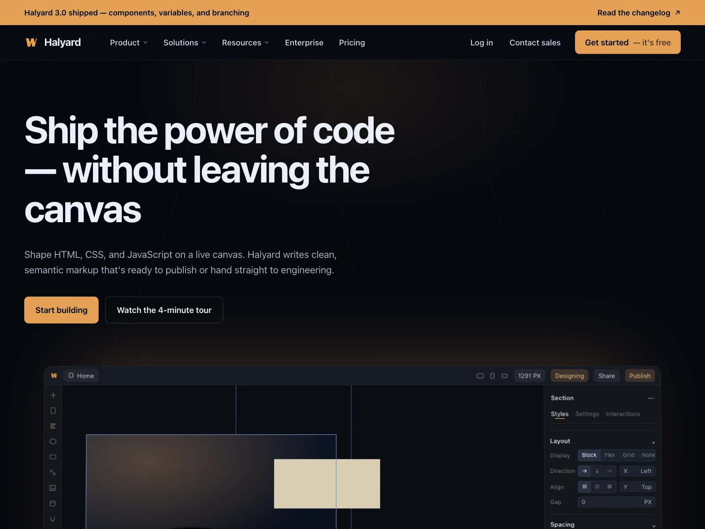Click the Gap value input field

pyautogui.click(x=616, y=502)
